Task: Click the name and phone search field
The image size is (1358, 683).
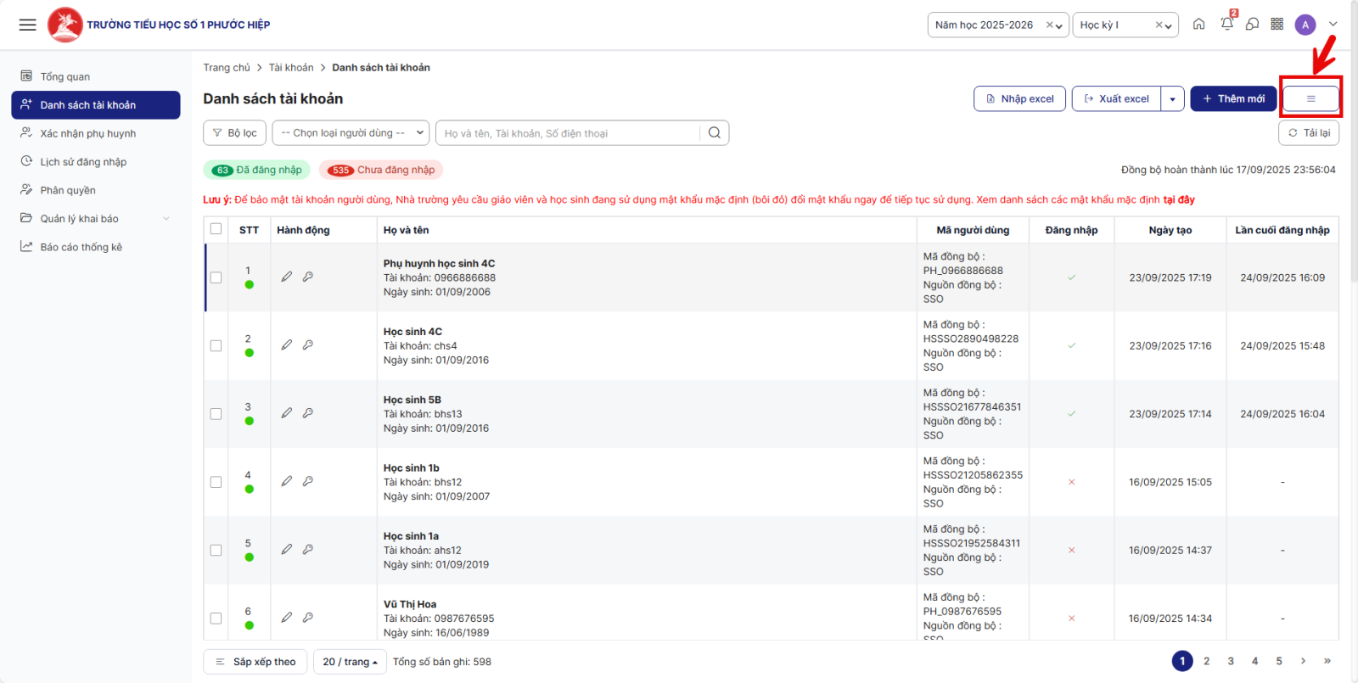Action: pos(569,133)
